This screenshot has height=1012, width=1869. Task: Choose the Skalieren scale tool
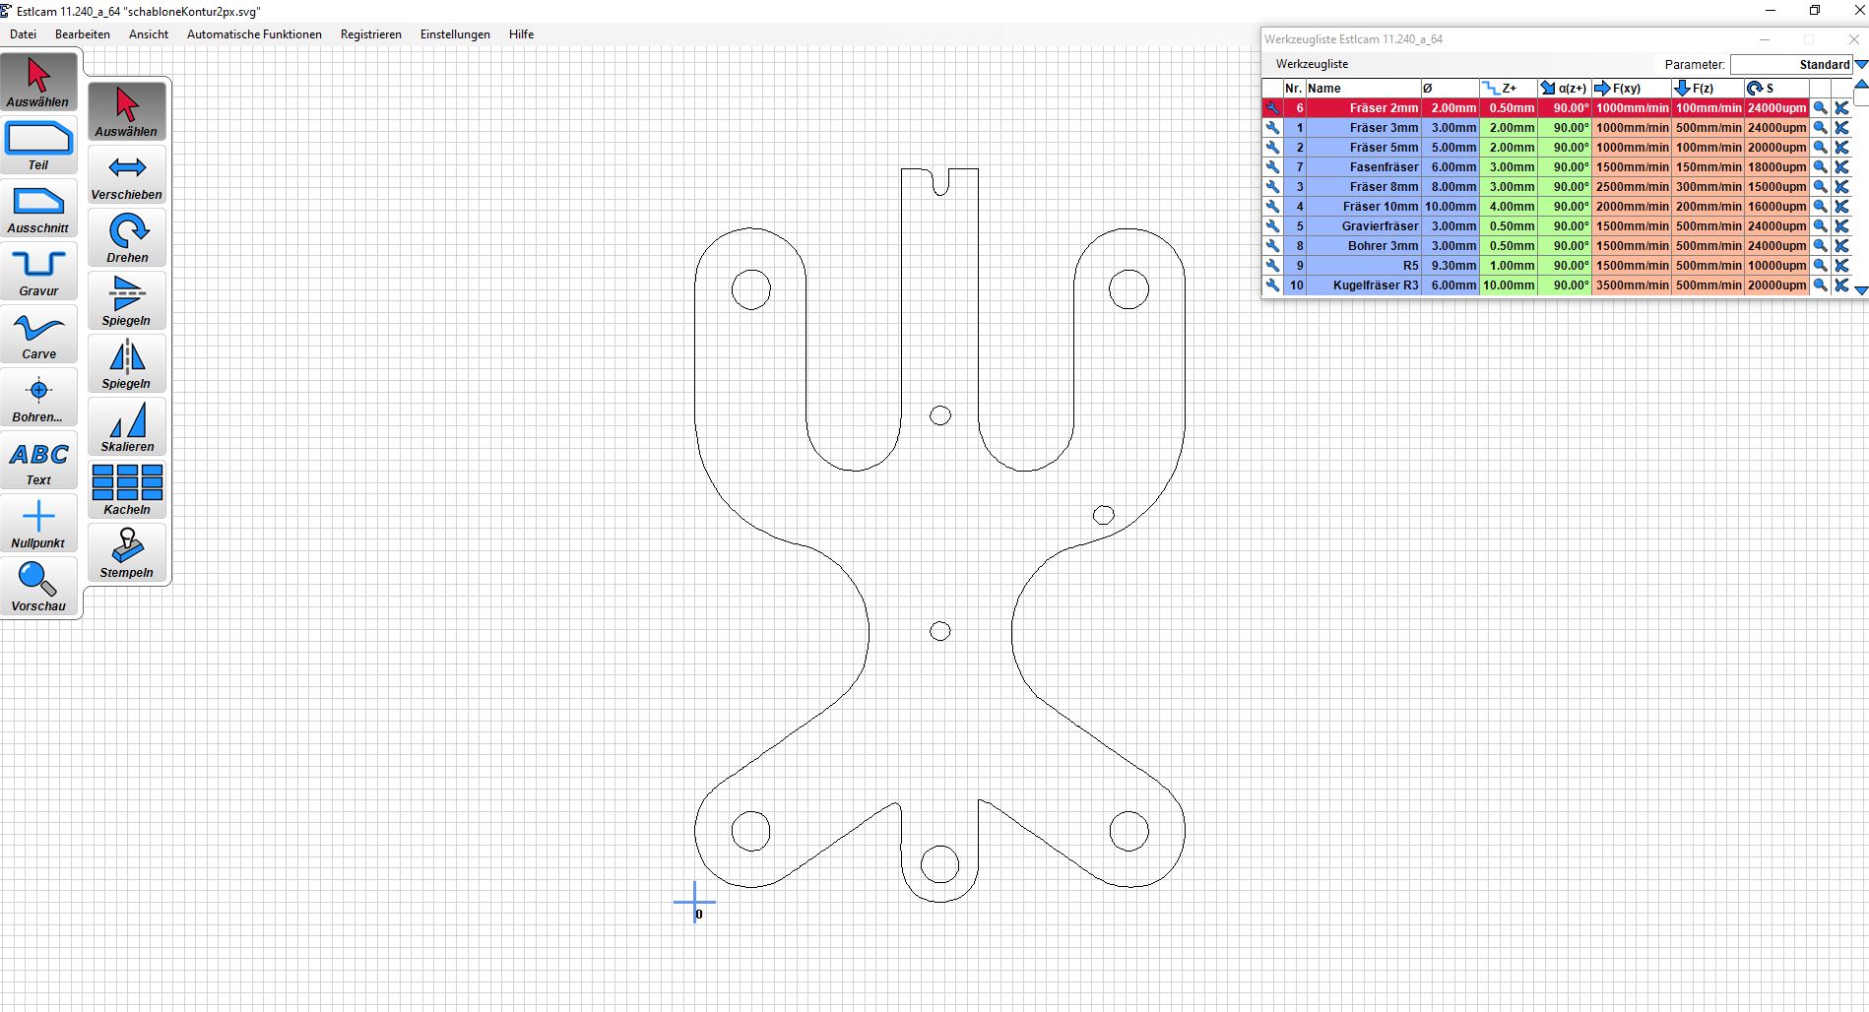point(127,427)
